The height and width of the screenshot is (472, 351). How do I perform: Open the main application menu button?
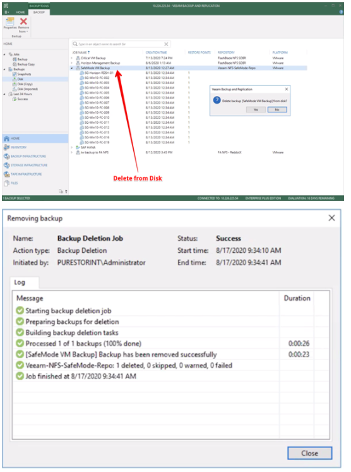pos(6,13)
